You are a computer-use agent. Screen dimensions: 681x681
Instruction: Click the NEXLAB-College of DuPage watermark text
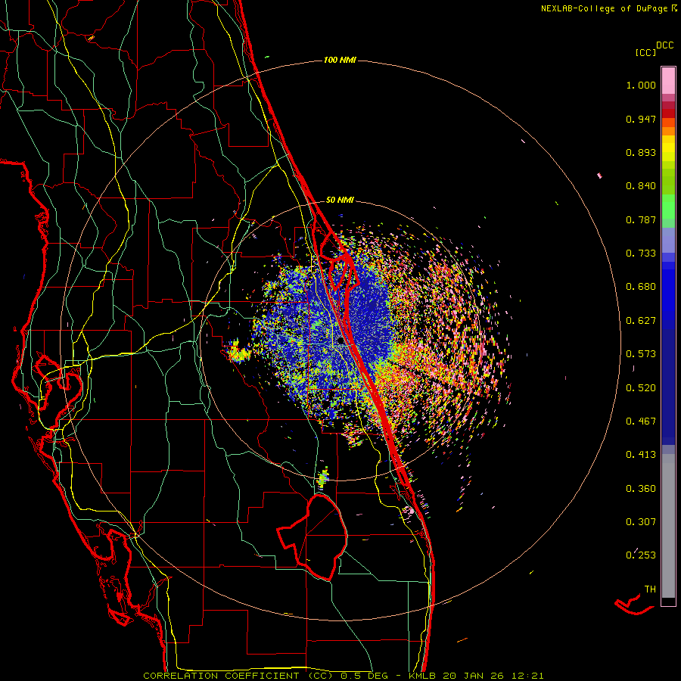click(608, 8)
